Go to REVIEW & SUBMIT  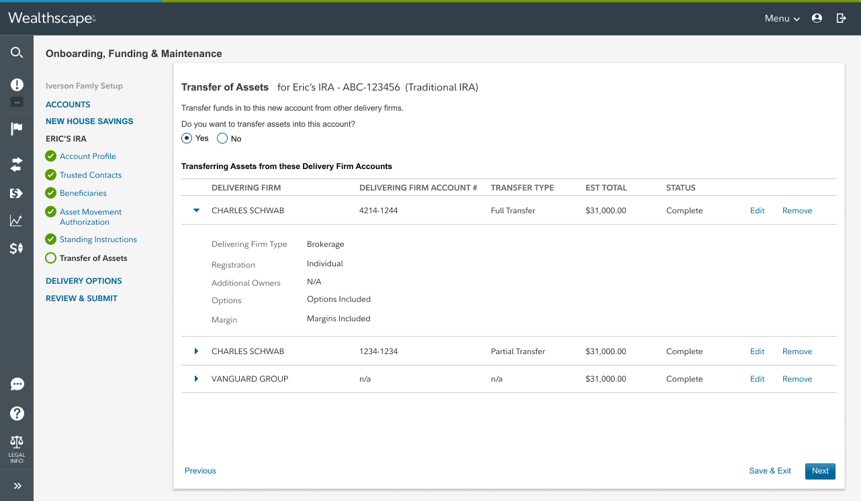pyautogui.click(x=81, y=298)
